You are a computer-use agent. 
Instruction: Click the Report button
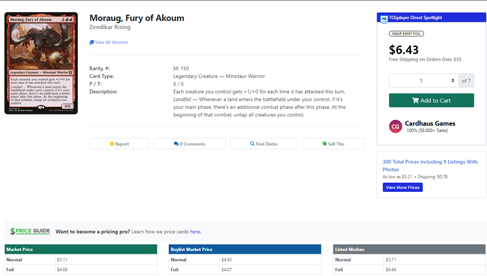point(119,144)
